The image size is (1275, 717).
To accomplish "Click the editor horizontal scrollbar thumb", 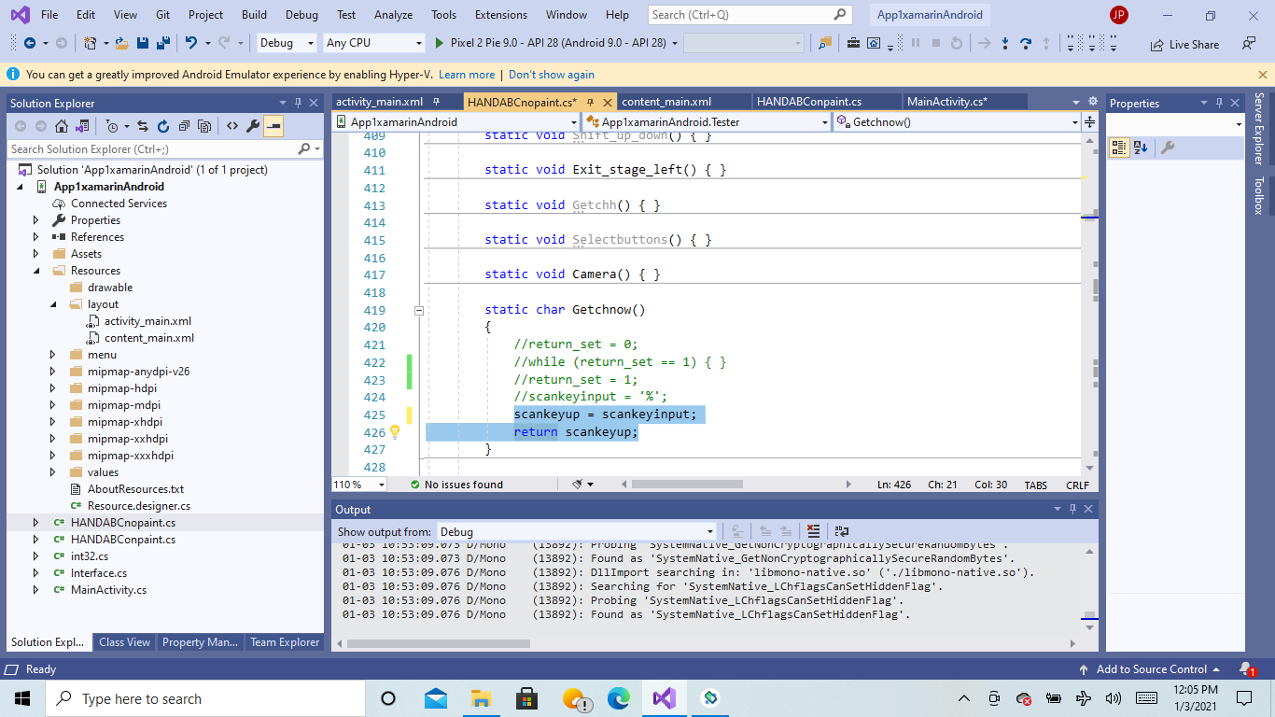I will click(x=688, y=485).
